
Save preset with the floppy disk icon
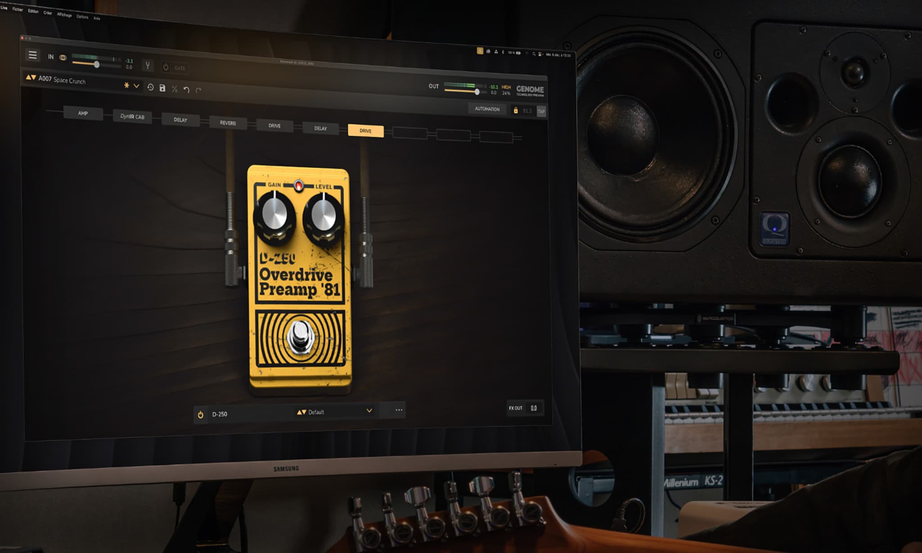[x=163, y=88]
